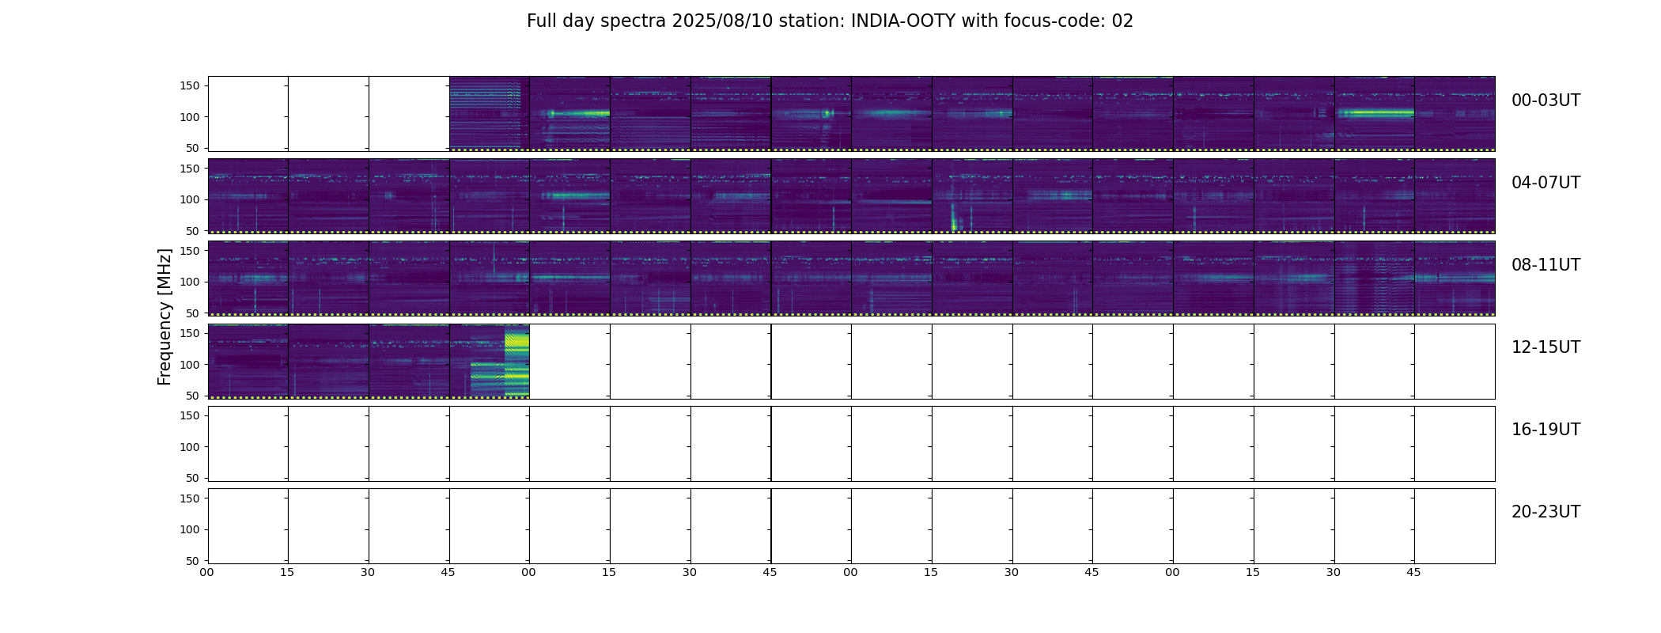Click the empty 00:00 UT panel in top row
This screenshot has height=633, width=1661.
248,114
